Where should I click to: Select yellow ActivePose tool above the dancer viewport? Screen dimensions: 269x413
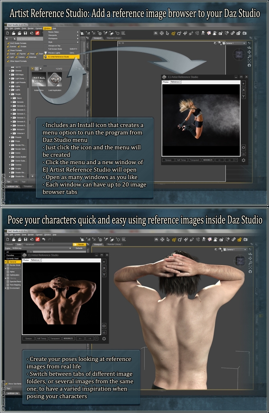pyautogui.click(x=174, y=33)
